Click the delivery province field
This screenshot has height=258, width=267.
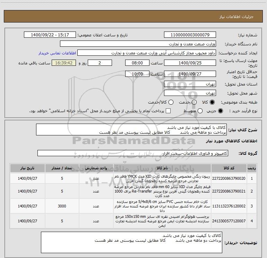pyautogui.click(x=190, y=84)
